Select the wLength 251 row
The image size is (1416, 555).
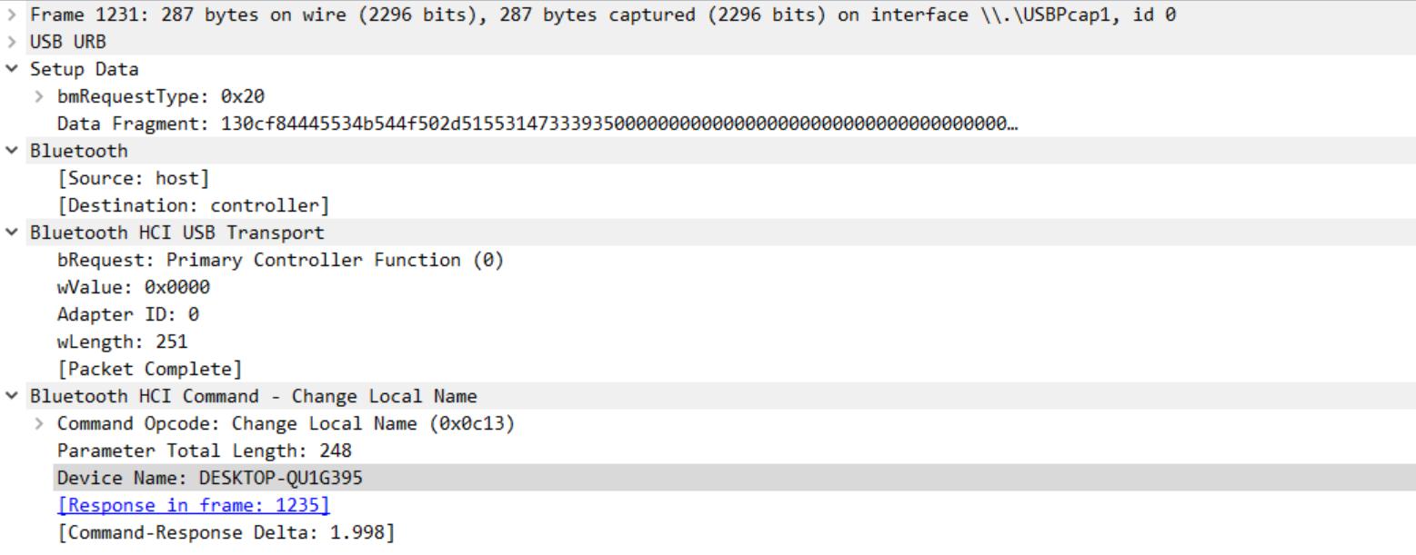(x=122, y=342)
